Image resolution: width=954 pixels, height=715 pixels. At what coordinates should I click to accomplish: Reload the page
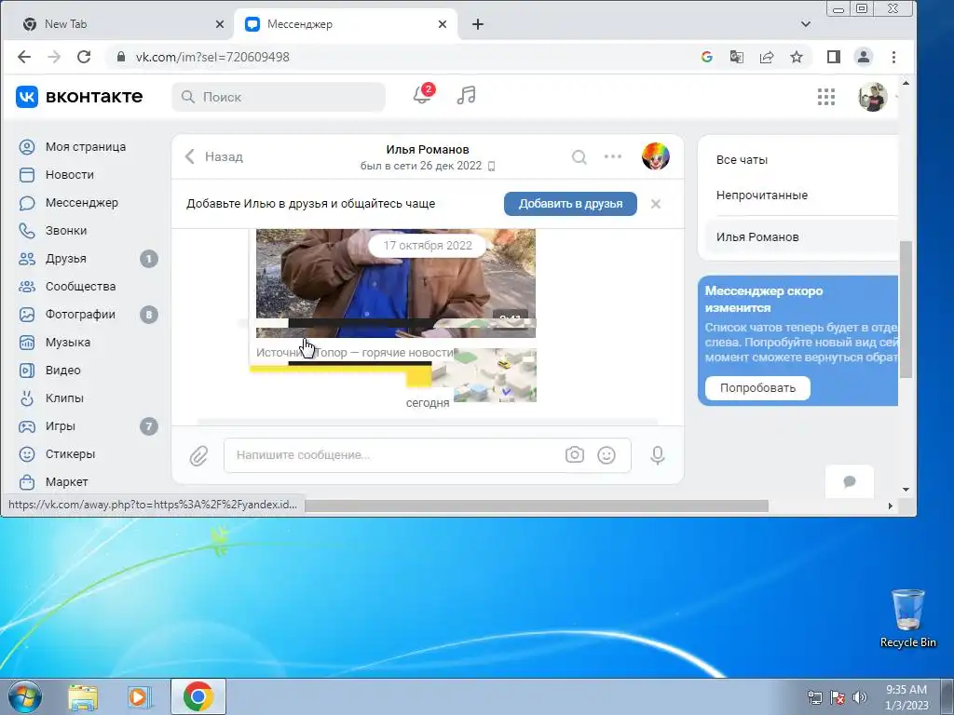[84, 57]
